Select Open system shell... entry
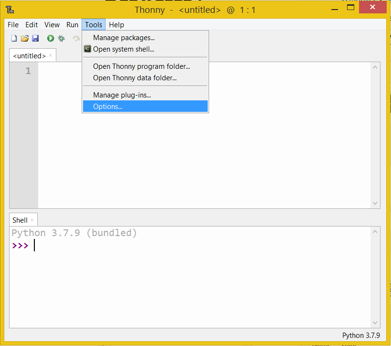391x346 pixels. [x=145, y=49]
